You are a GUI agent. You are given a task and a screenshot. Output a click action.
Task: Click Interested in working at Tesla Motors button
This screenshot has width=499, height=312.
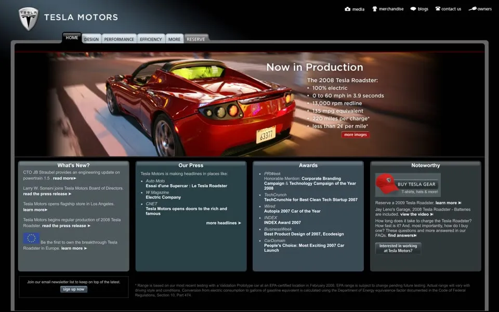[398, 248]
